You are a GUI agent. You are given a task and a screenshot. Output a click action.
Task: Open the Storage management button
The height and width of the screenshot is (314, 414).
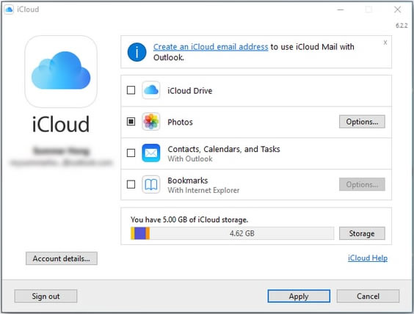(x=362, y=233)
